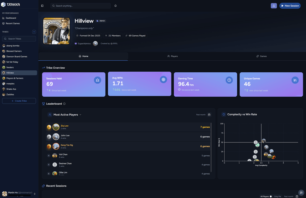Click the SuperAdmin avatar
Viewport: 306px width, 198px height.
pos(95,44)
